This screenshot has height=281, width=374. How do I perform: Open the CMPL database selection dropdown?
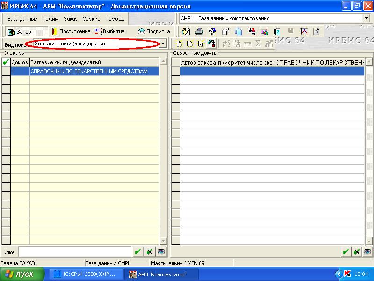click(366, 18)
